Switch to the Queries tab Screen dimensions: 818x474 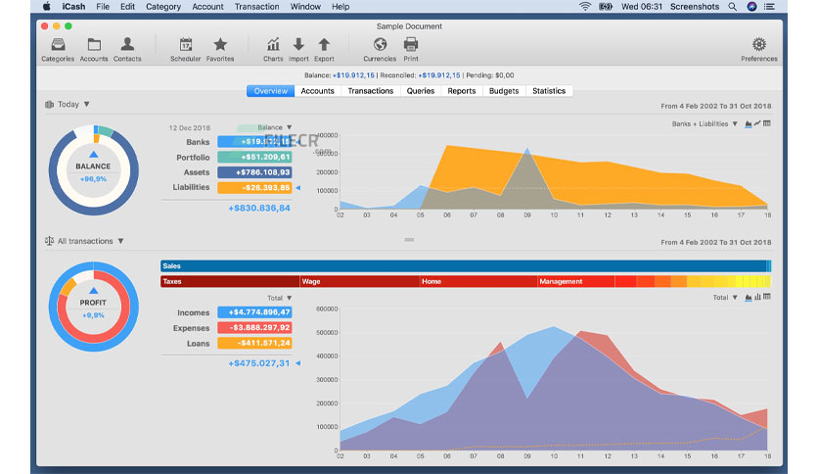421,91
